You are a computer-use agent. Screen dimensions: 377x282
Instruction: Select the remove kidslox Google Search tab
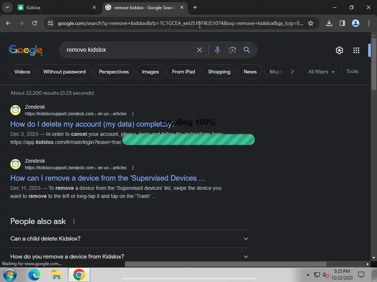[x=144, y=7]
